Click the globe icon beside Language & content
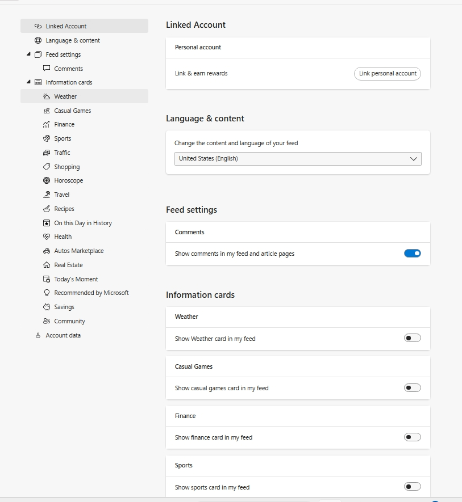This screenshot has width=462, height=502. click(x=38, y=40)
